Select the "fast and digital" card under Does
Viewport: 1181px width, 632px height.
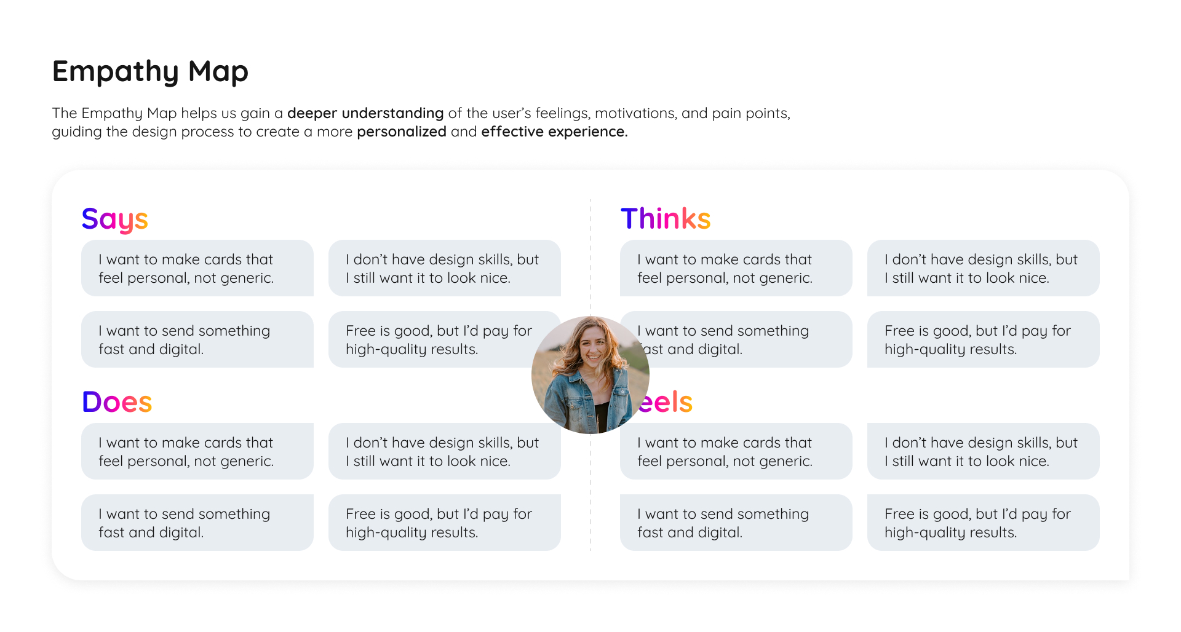pos(197,523)
